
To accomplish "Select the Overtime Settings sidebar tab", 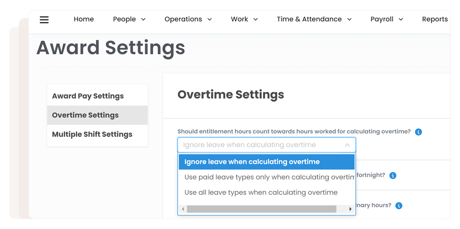I will pyautogui.click(x=86, y=115).
